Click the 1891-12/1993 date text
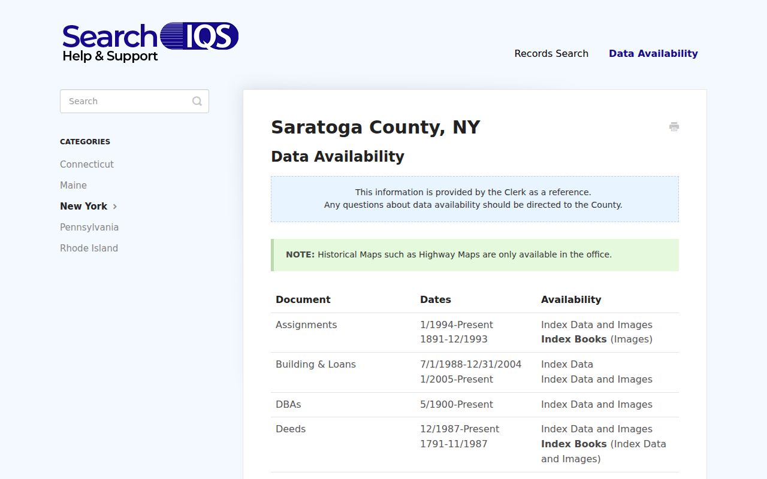767x479 pixels. [x=454, y=339]
